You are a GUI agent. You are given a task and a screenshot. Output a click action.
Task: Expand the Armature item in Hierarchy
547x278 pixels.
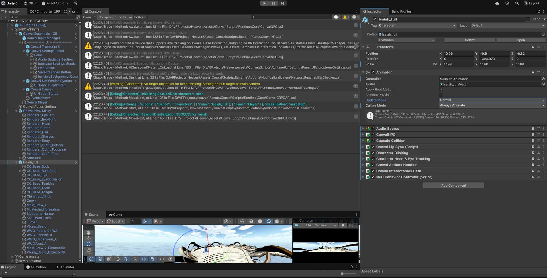(x=20, y=158)
